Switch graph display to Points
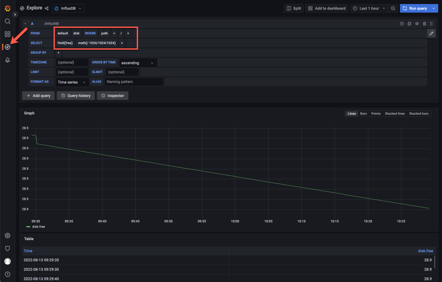442x282 pixels. (376, 113)
